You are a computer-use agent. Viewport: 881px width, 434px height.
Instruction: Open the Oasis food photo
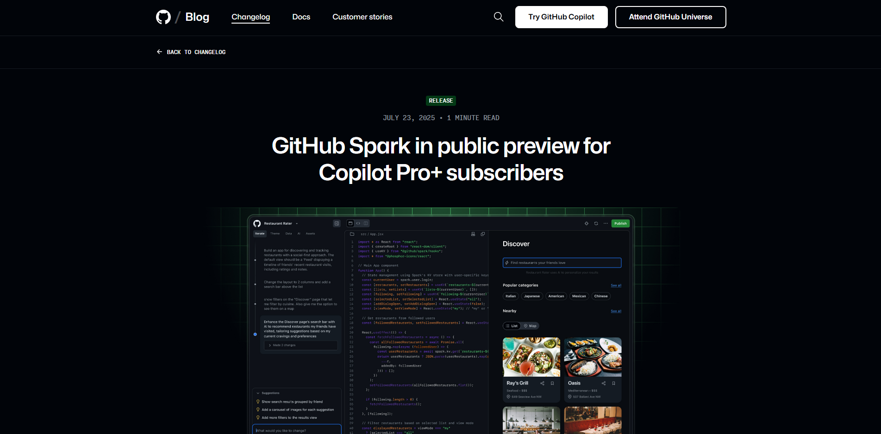coord(593,357)
